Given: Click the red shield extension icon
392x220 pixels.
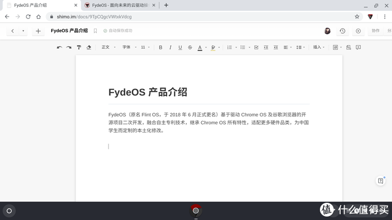Looking at the screenshot, I should coord(370,17).
